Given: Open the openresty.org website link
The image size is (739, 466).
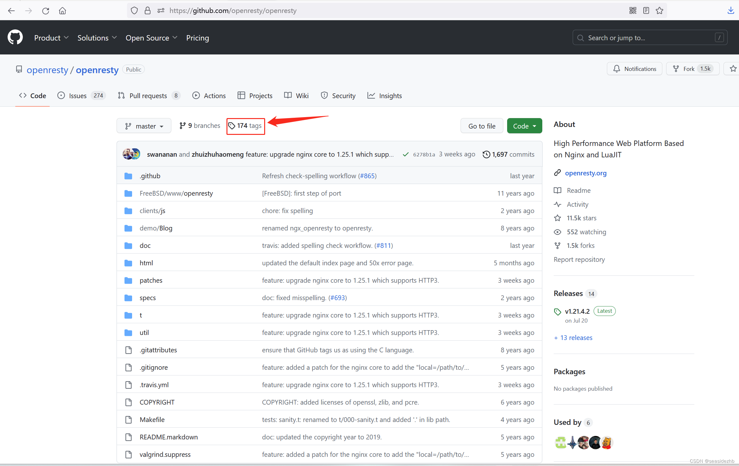Looking at the screenshot, I should (x=586, y=173).
